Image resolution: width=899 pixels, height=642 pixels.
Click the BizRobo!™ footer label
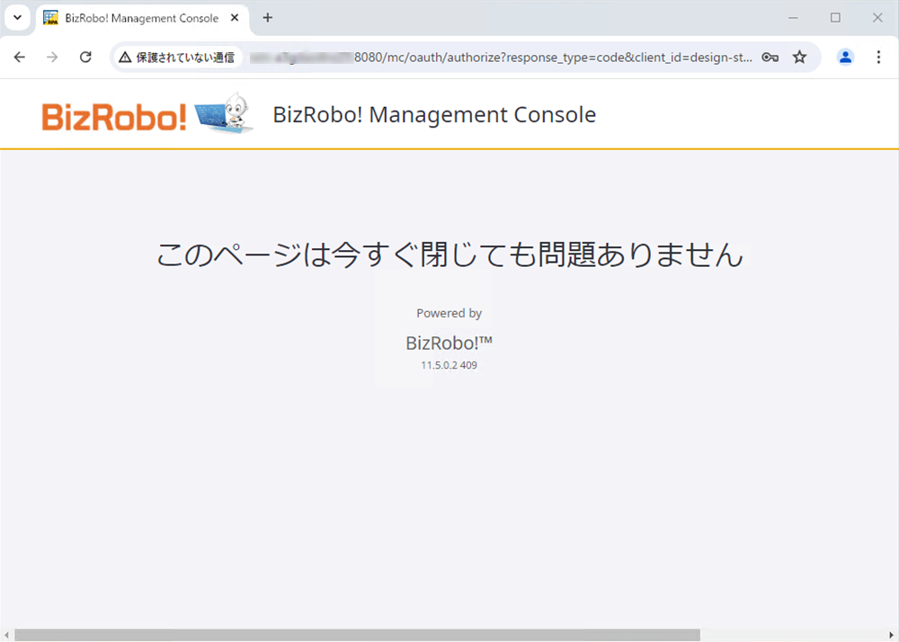tap(449, 343)
